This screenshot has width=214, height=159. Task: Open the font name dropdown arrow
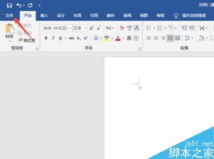point(70,28)
